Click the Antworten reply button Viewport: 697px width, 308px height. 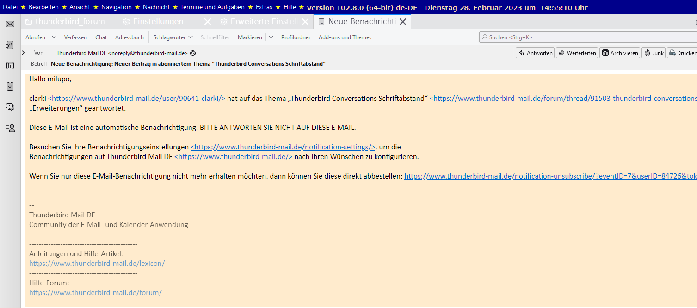tap(535, 53)
